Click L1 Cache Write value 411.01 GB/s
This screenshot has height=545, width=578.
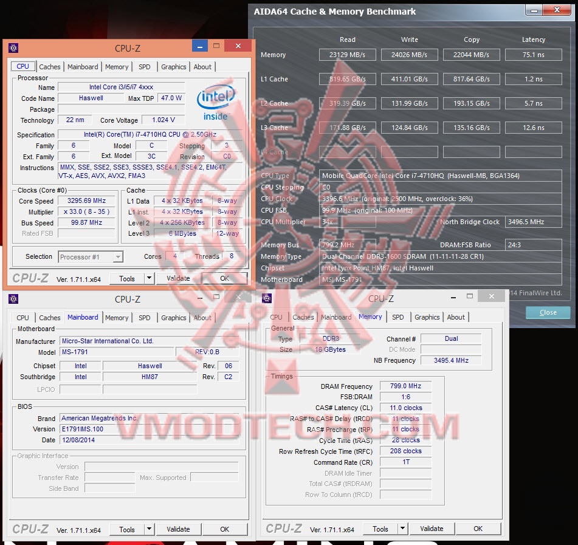(409, 79)
